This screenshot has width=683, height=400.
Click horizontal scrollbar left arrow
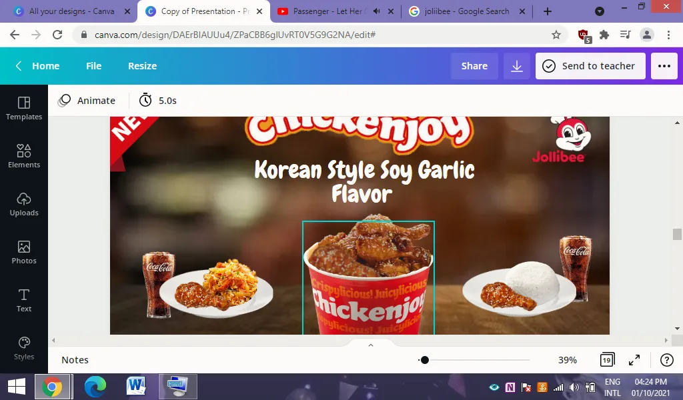[53, 341]
